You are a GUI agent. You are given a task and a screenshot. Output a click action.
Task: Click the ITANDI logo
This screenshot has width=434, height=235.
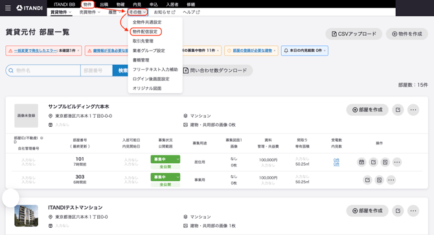click(x=30, y=8)
